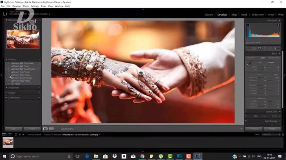Open Chrome from the taskbar

pos(142,156)
